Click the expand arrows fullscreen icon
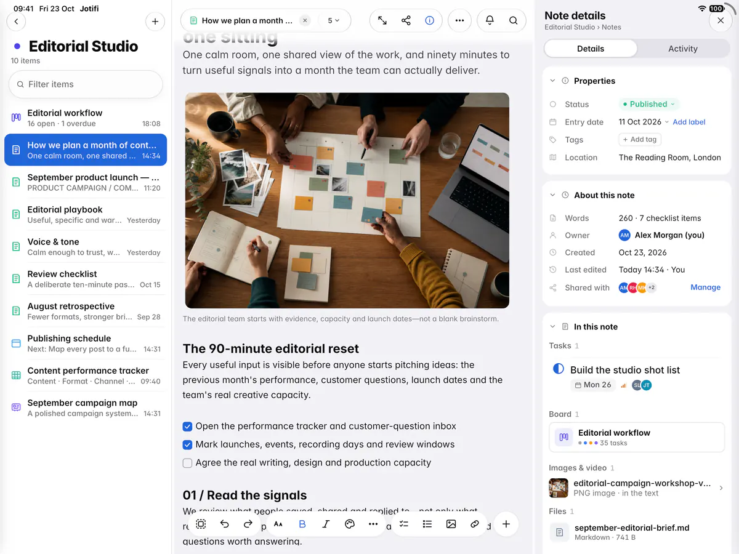Image resolution: width=739 pixels, height=554 pixels. click(382, 20)
